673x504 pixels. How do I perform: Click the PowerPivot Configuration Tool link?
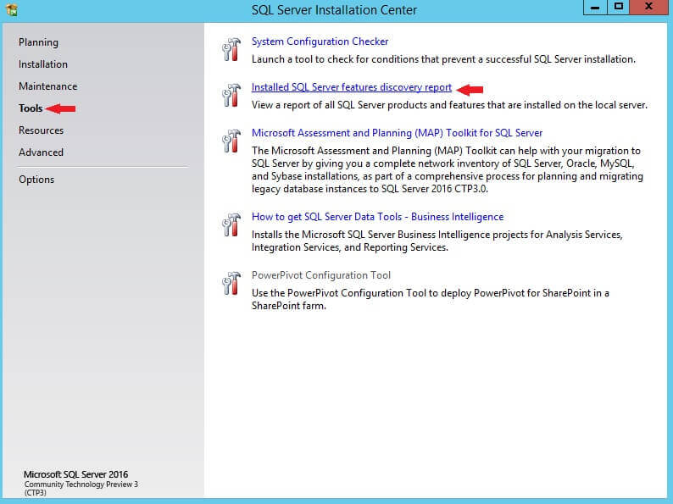tap(321, 275)
